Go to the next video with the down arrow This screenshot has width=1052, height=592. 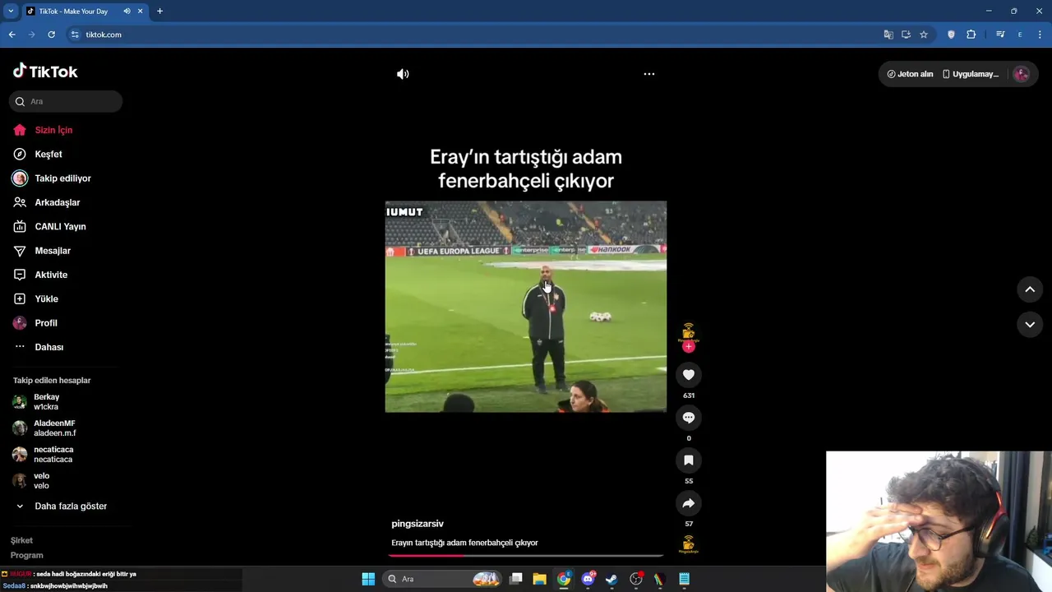coord(1030,325)
